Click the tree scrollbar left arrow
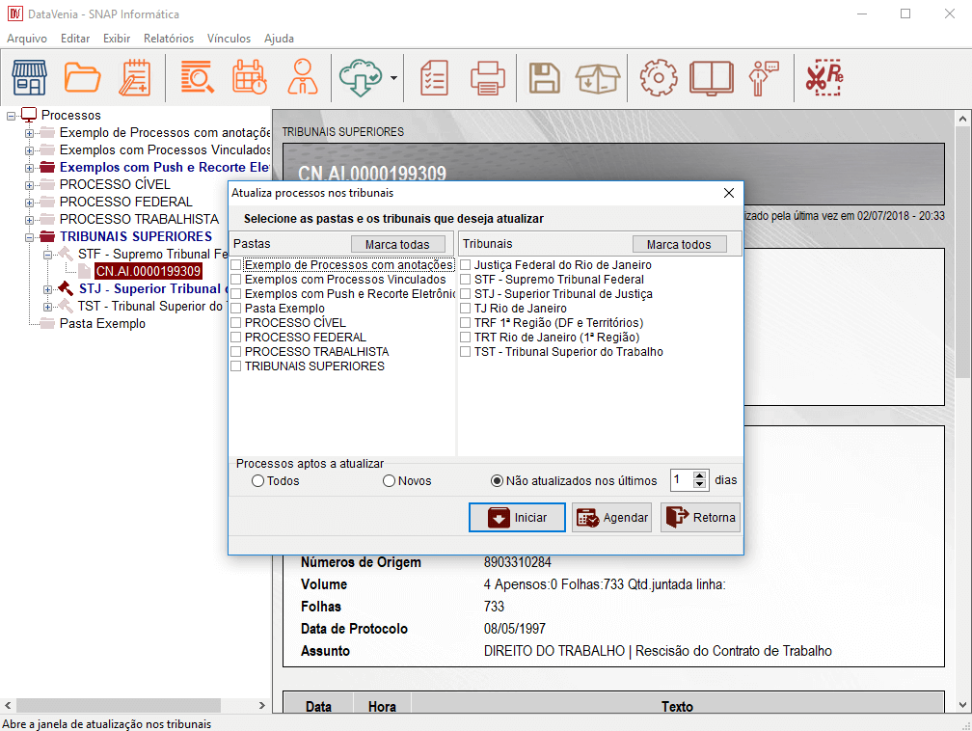Screen dimensions: 972x731 (8, 706)
